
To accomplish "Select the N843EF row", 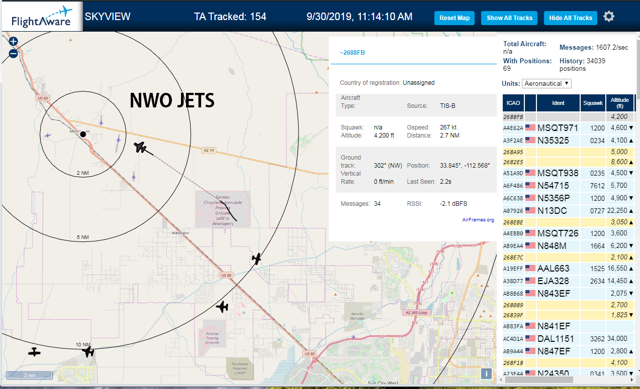I will click(x=568, y=294).
